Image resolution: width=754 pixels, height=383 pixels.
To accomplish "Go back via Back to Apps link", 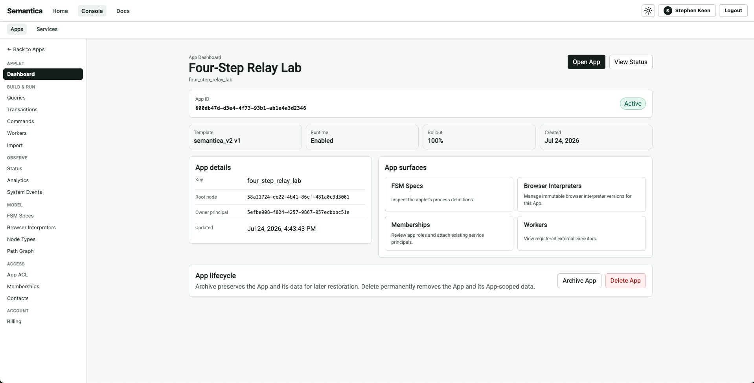I will pyautogui.click(x=26, y=49).
